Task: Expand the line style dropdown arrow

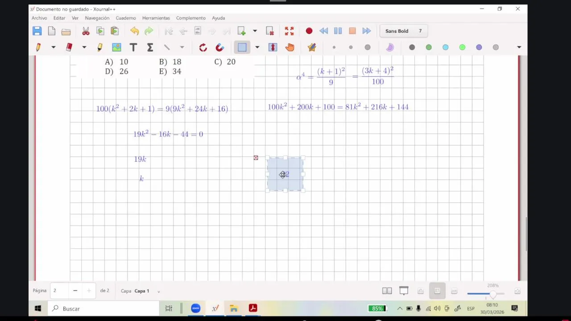Action: pos(182,47)
